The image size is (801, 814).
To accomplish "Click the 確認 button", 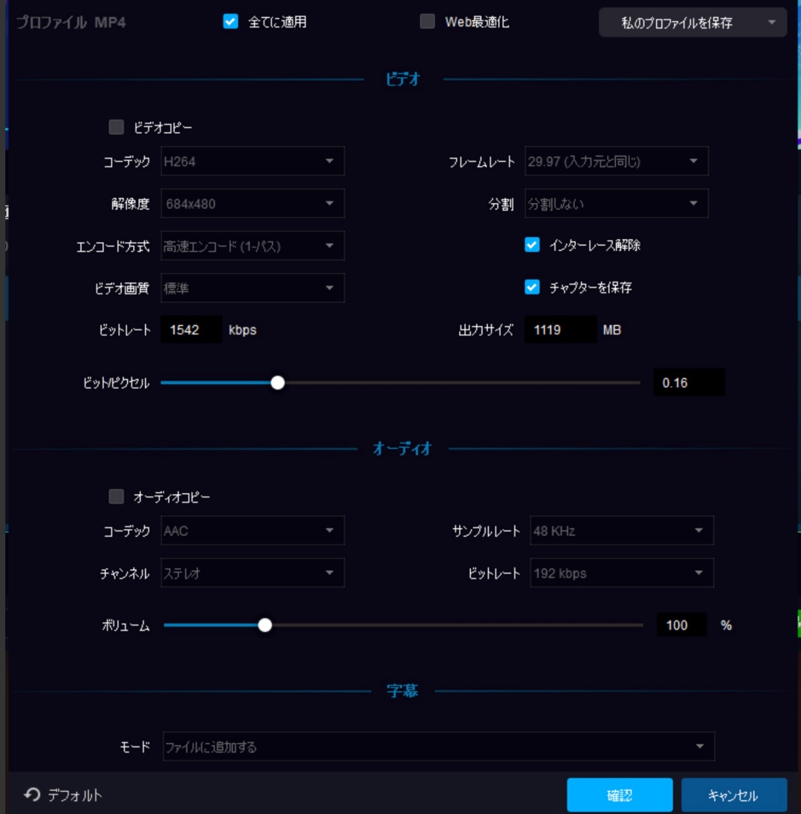I will 620,795.
